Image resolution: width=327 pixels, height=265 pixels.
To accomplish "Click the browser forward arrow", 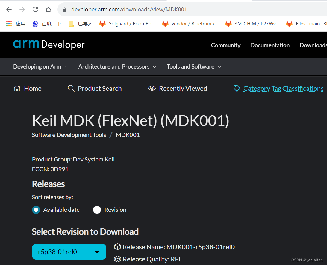I will click(22, 9).
